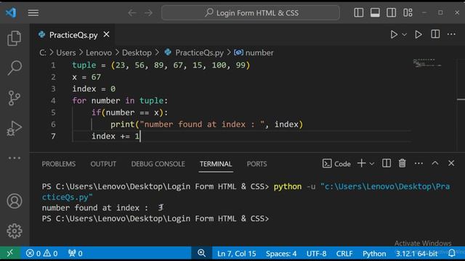This screenshot has height=261, width=465.
Task: Click the Lenovo breadcrumb segment
Action: point(99,53)
